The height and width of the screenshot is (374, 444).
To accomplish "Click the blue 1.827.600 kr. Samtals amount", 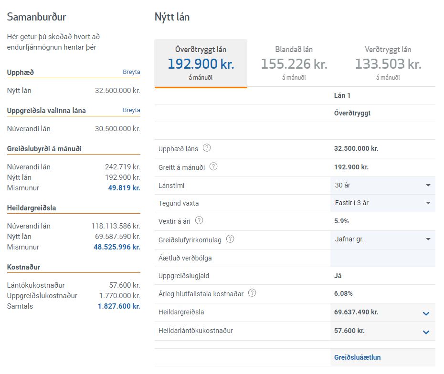I will (119, 306).
